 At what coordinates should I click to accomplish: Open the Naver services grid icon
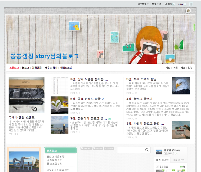[191, 4]
